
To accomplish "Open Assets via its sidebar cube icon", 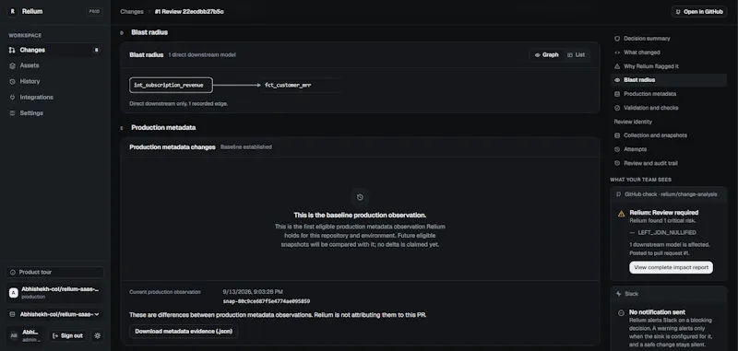I will click(x=12, y=65).
